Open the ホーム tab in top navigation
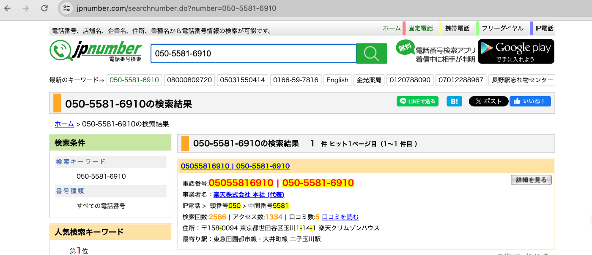This screenshot has width=592, height=255. tap(392, 28)
